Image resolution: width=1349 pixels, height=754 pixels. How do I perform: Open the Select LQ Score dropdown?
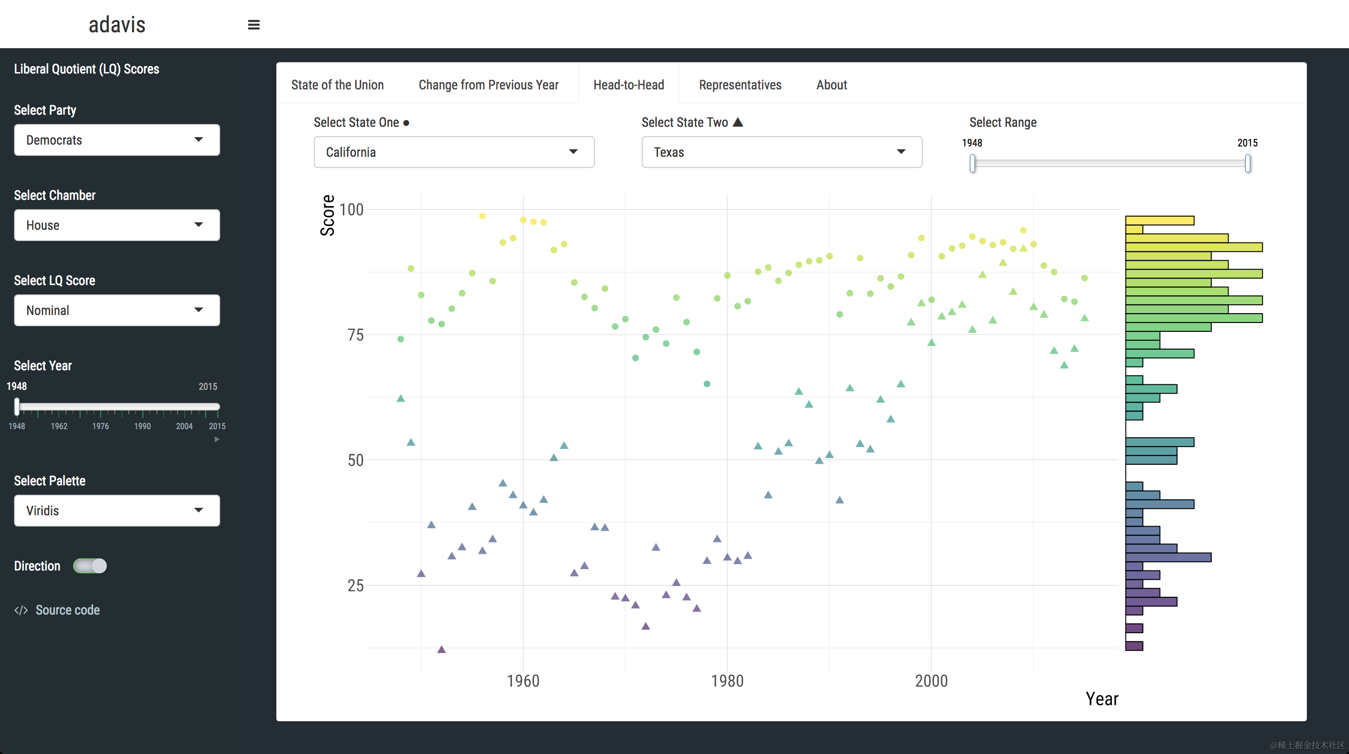click(x=117, y=310)
